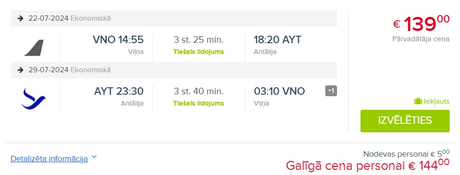Click the 18:20 AYT arrival time

click(277, 39)
